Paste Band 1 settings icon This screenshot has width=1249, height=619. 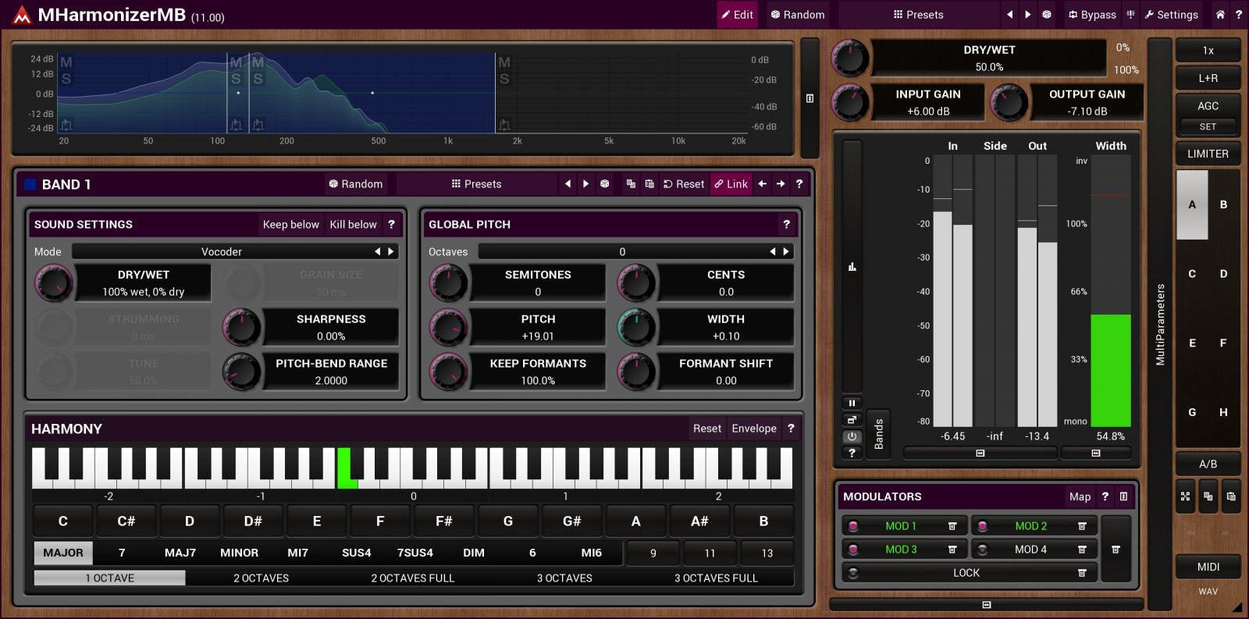coord(649,184)
